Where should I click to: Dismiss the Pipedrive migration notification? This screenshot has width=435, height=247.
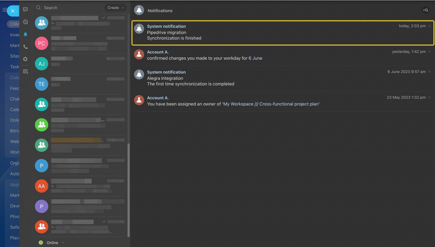point(429,25)
